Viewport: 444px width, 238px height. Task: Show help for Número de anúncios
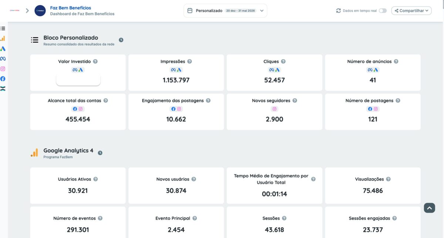click(396, 61)
